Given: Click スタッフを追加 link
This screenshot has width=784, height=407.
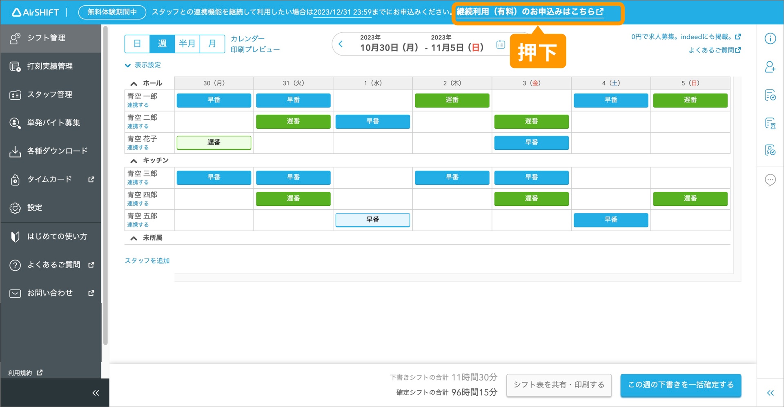Looking at the screenshot, I should [x=147, y=260].
